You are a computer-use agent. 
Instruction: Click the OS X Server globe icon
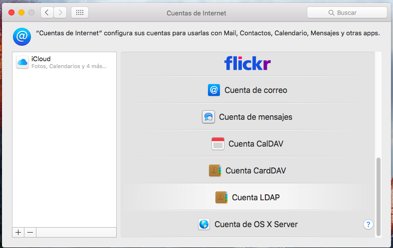coord(204,224)
